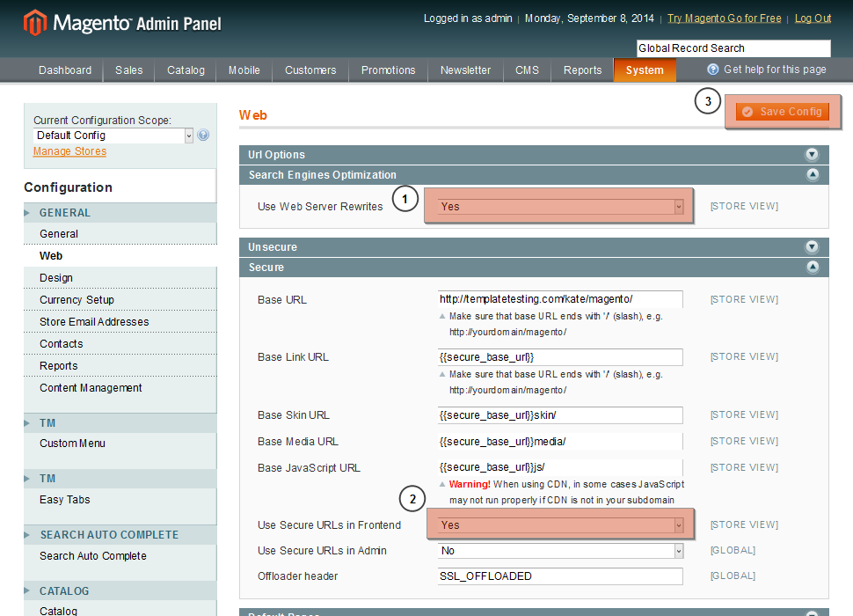This screenshot has height=616, width=853.
Task: Click the Base Media URL input field
Action: 560,442
